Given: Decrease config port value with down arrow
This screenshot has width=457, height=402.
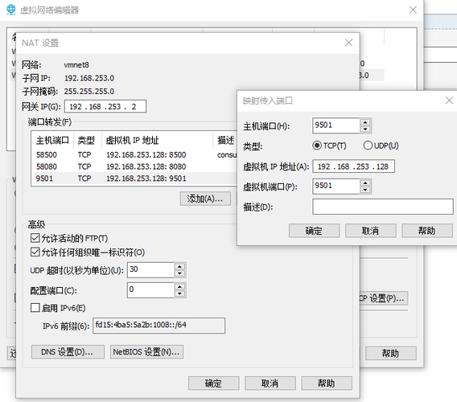Looking at the screenshot, I should pyautogui.click(x=180, y=293).
